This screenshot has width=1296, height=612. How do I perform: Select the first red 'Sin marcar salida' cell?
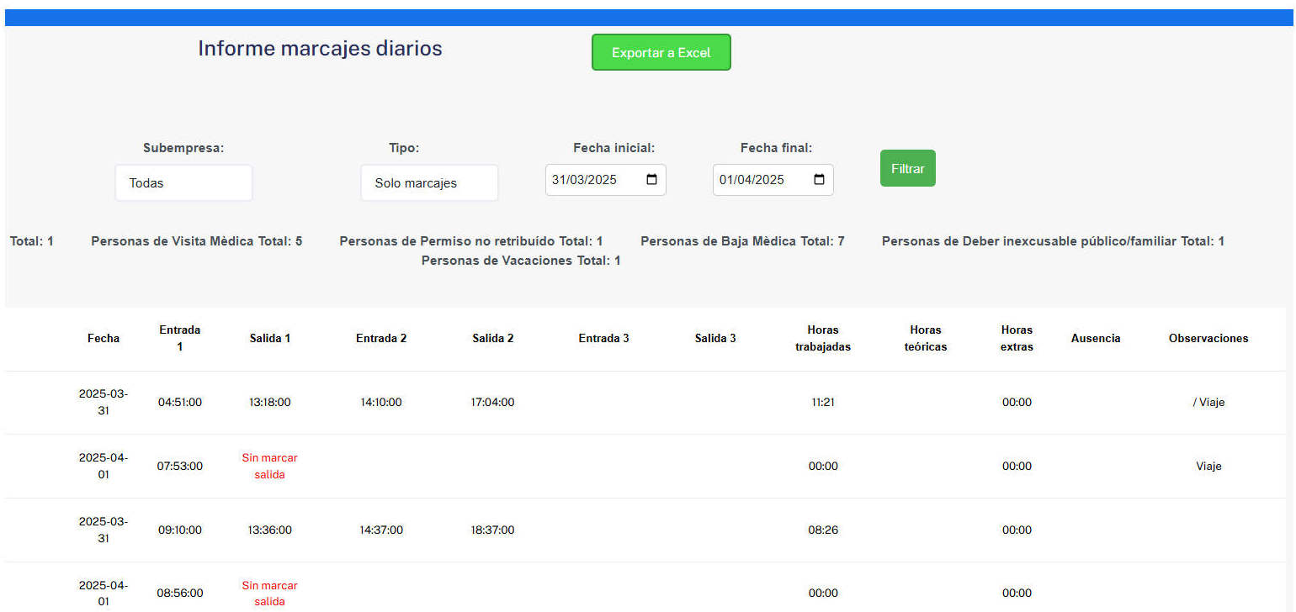[269, 467]
